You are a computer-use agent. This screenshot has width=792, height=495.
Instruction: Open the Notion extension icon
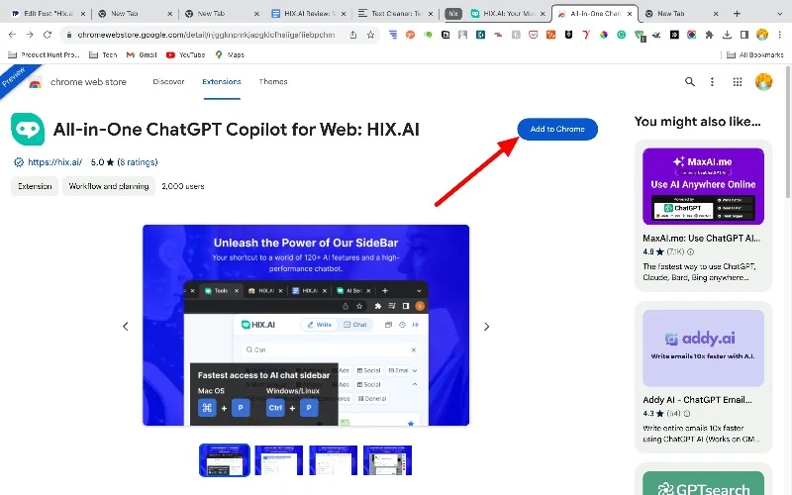(x=445, y=35)
